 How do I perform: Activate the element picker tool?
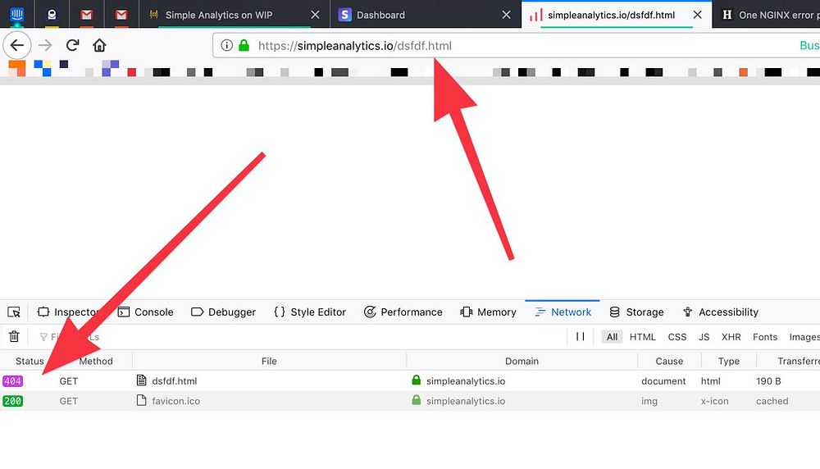pos(14,312)
